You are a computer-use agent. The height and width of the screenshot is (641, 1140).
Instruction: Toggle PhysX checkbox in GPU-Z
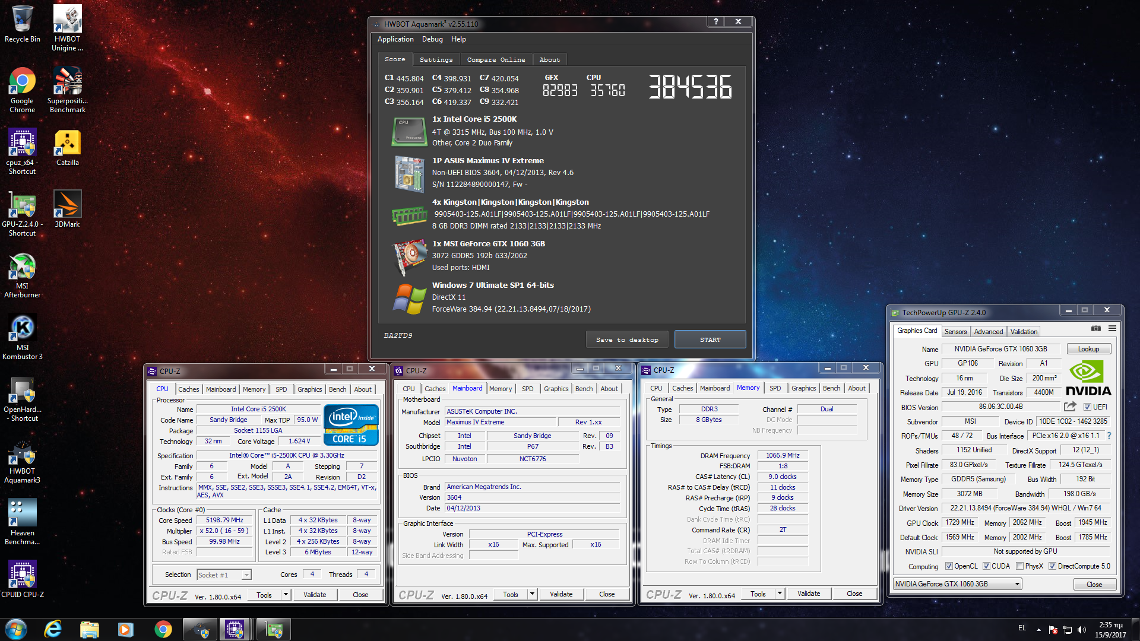point(1019,566)
